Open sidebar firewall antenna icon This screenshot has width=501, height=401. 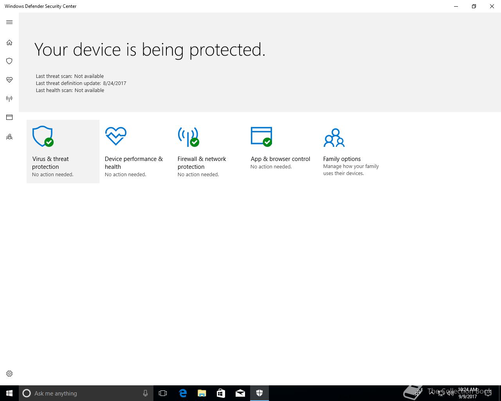[x=9, y=99]
